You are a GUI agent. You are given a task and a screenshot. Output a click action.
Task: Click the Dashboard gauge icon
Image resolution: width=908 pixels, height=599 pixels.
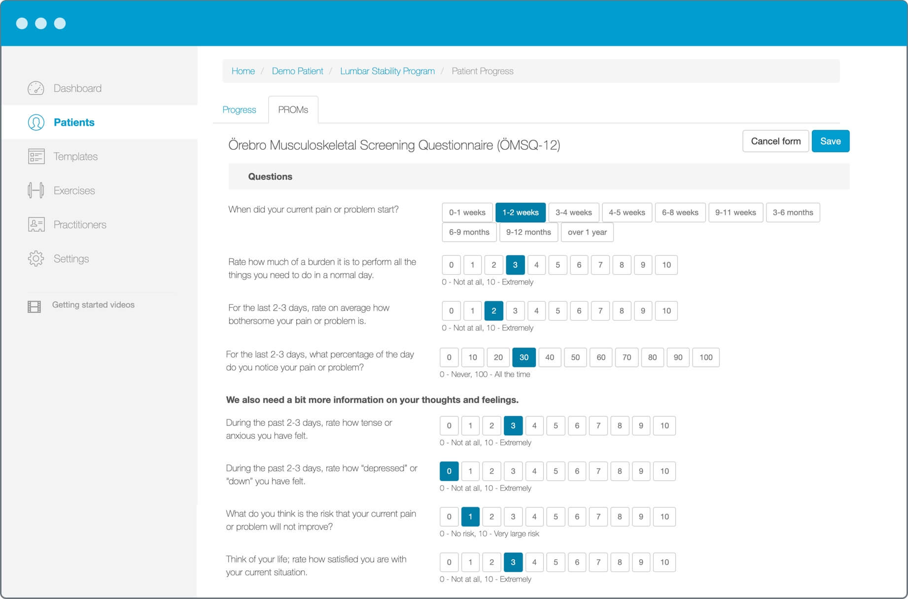click(x=36, y=88)
